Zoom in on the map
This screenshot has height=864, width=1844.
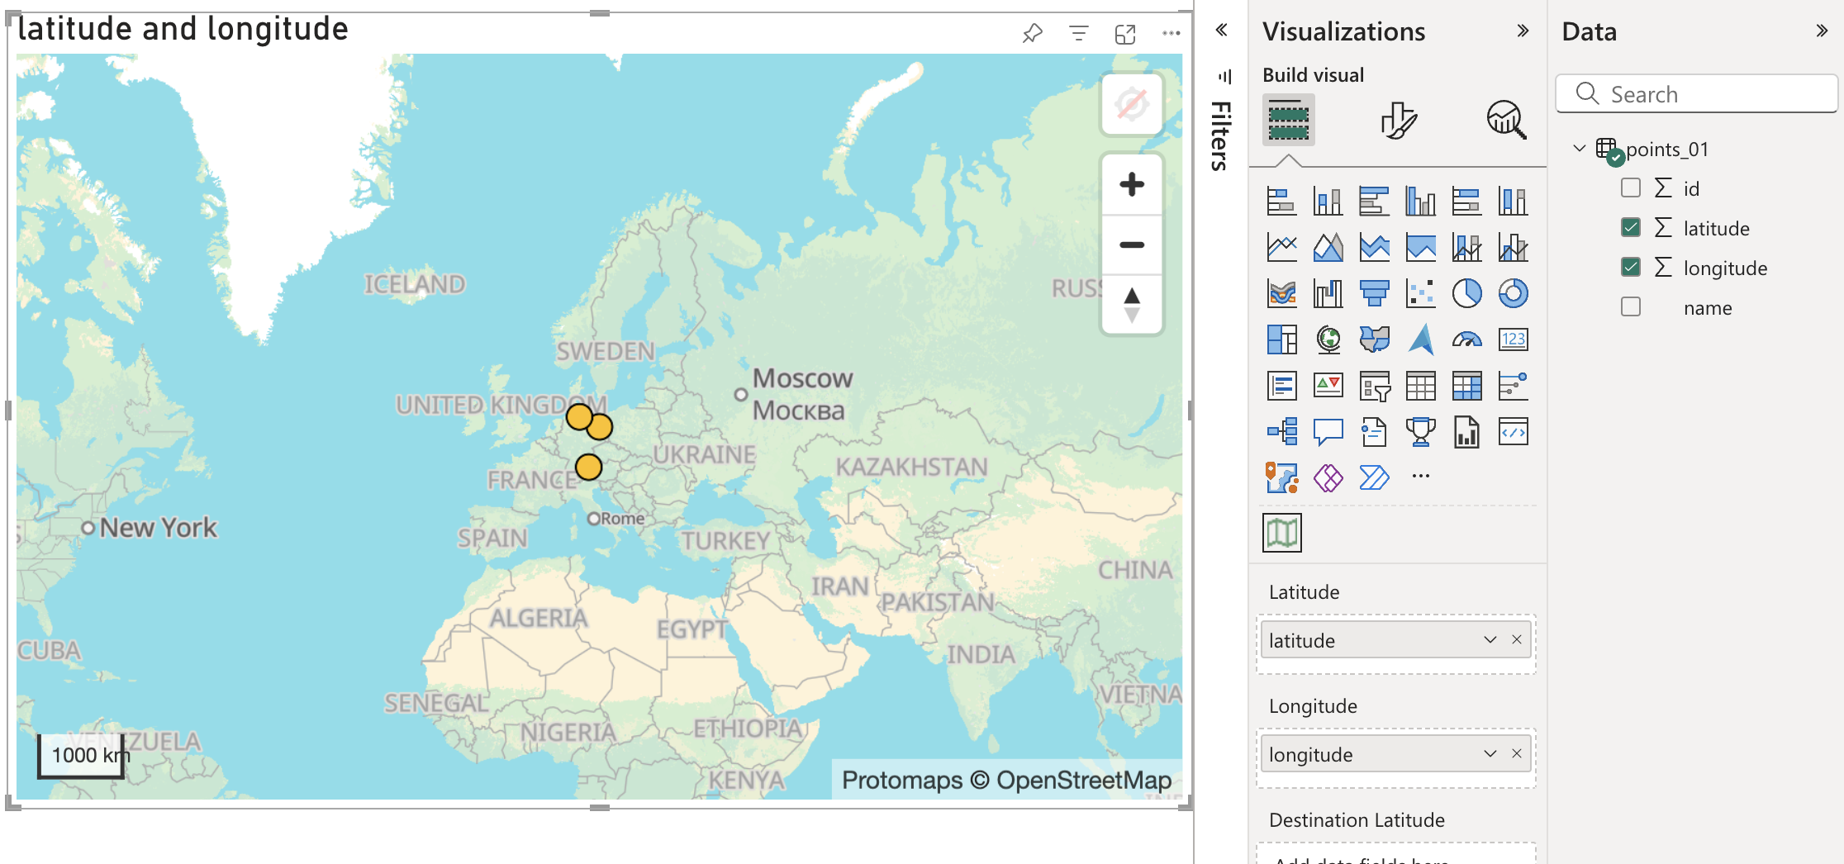tap(1131, 183)
